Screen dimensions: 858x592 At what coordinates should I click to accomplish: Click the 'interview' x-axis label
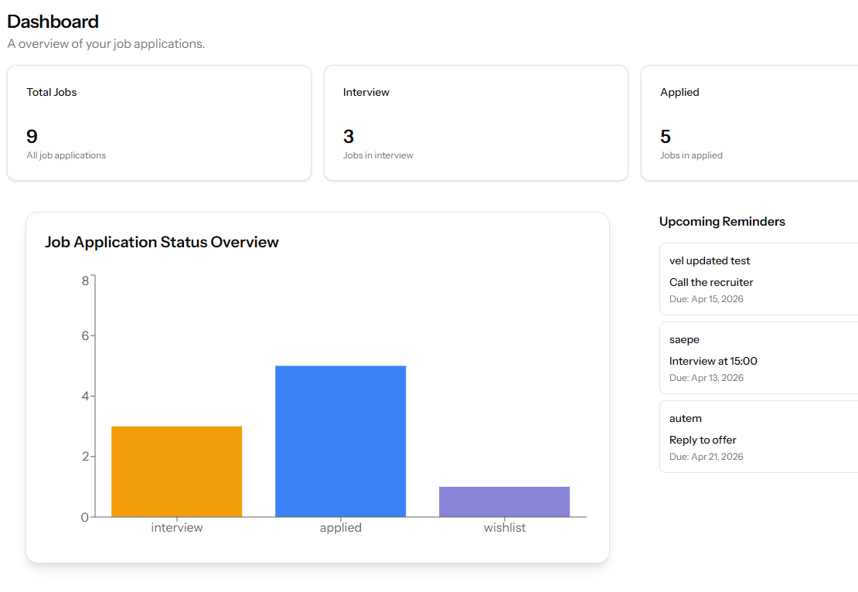tap(177, 527)
